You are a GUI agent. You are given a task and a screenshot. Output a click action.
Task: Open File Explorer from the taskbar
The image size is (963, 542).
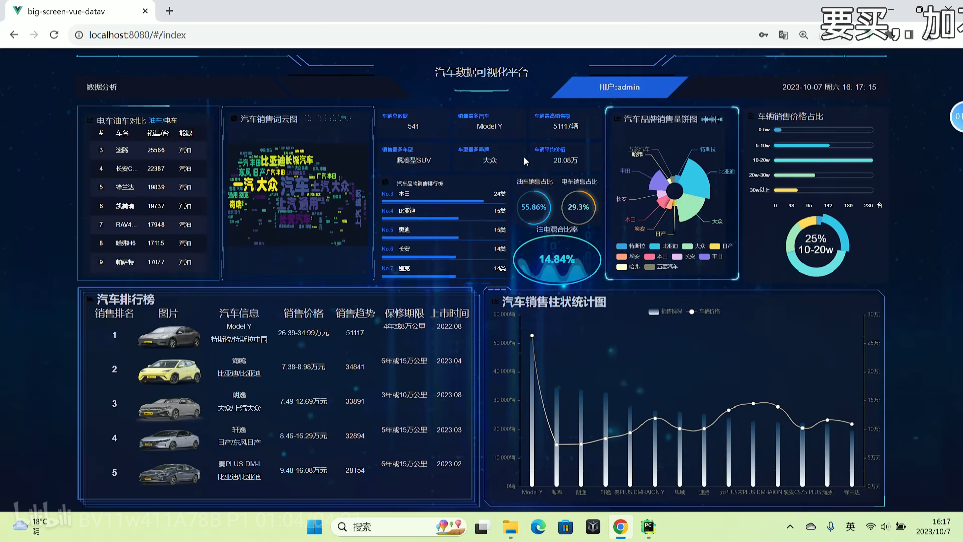510,527
